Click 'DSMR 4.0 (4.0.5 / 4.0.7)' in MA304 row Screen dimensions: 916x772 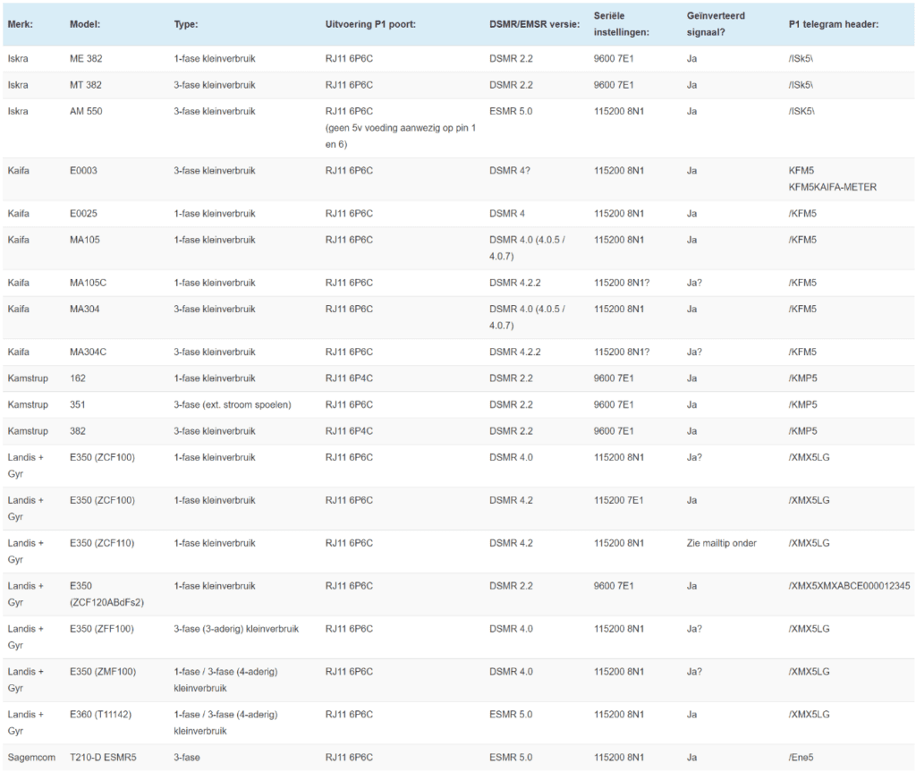coord(527,318)
